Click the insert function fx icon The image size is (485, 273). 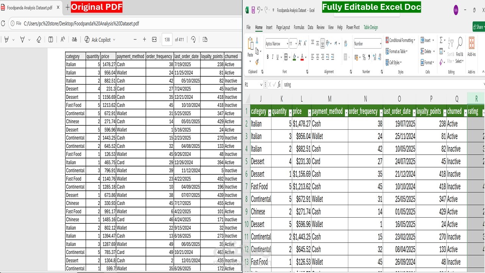coord(279,85)
